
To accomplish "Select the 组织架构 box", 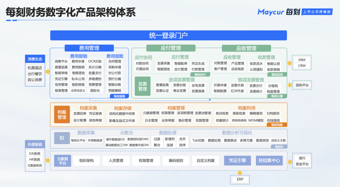I will click(86, 161).
